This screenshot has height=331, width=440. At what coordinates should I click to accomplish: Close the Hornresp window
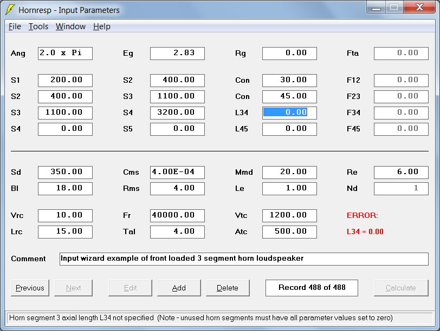tap(419, 8)
